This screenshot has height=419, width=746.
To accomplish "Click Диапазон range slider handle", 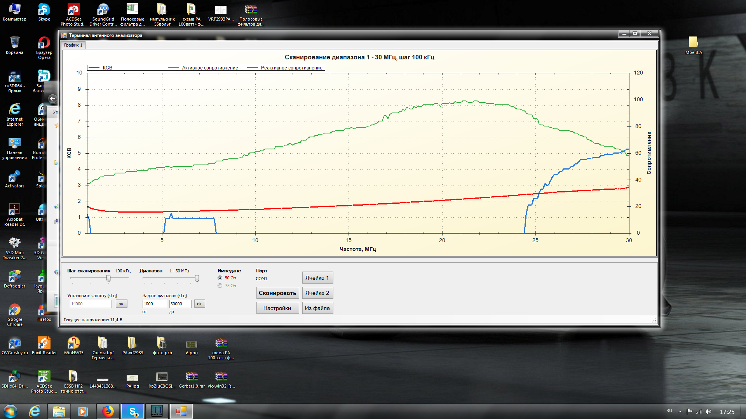I will click(197, 279).
